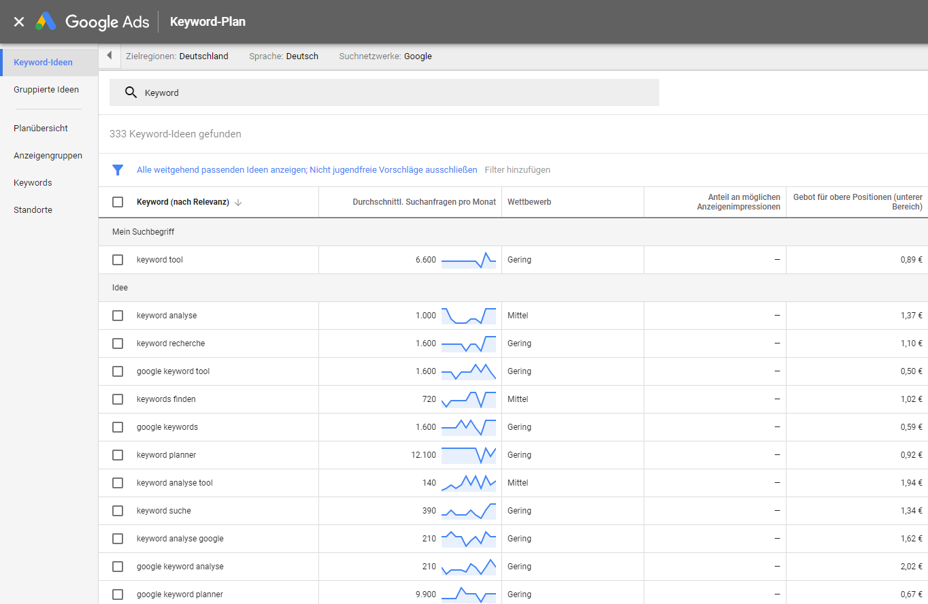Open the trend chart for keyword suche
The height and width of the screenshot is (604, 928).
click(x=469, y=511)
